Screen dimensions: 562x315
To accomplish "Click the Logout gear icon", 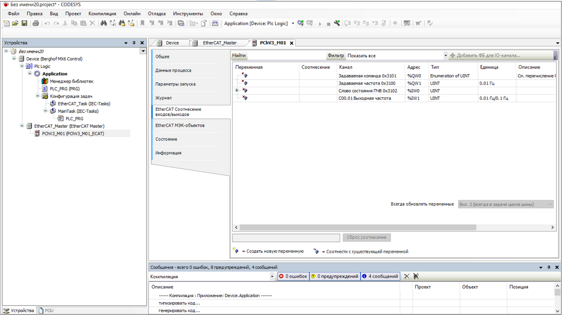I will [310, 23].
